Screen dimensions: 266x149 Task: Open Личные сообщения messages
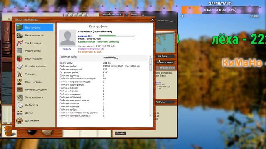34,90
